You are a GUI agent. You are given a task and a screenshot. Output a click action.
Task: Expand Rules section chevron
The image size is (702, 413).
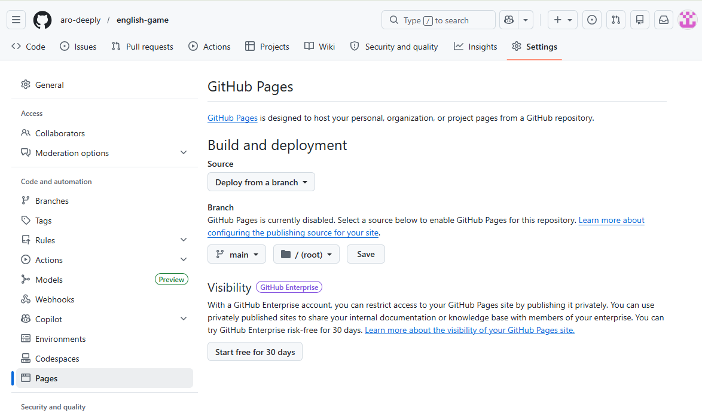(184, 240)
